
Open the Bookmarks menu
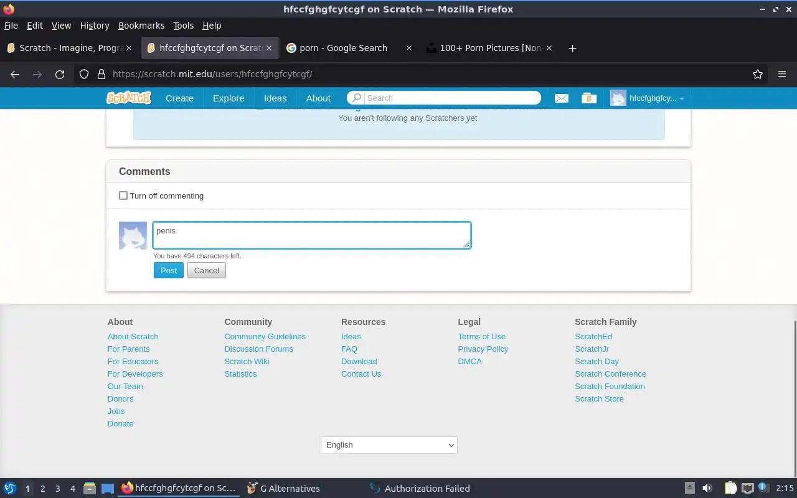coord(141,26)
